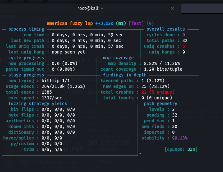Viewport: 223px width, 172px height.
Task: Click the 'py/custom' row label
Action: tap(22, 144)
